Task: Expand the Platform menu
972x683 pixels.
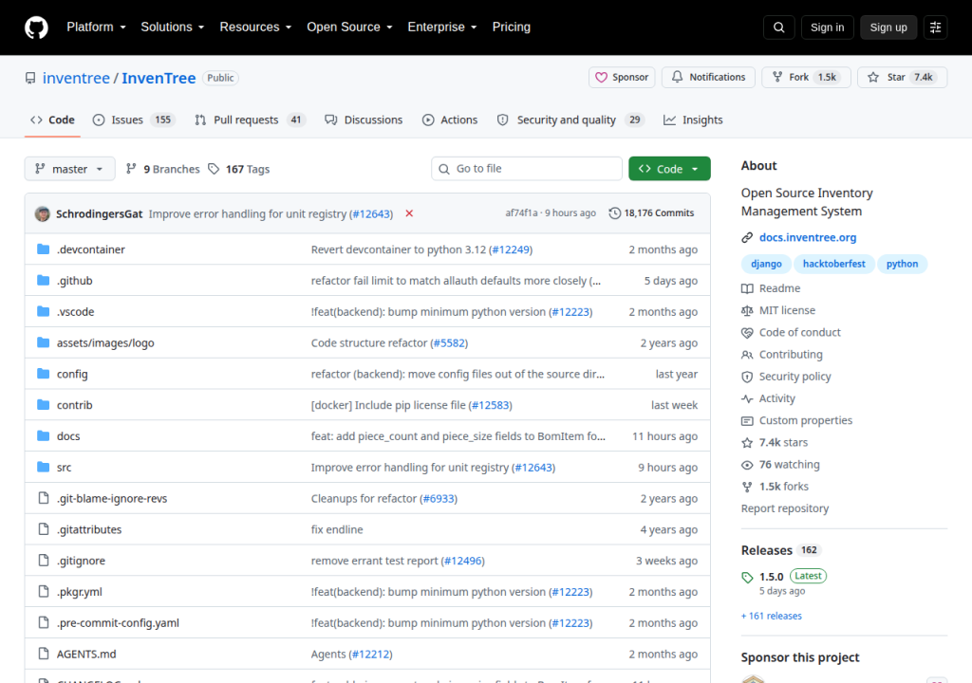Action: (x=96, y=28)
